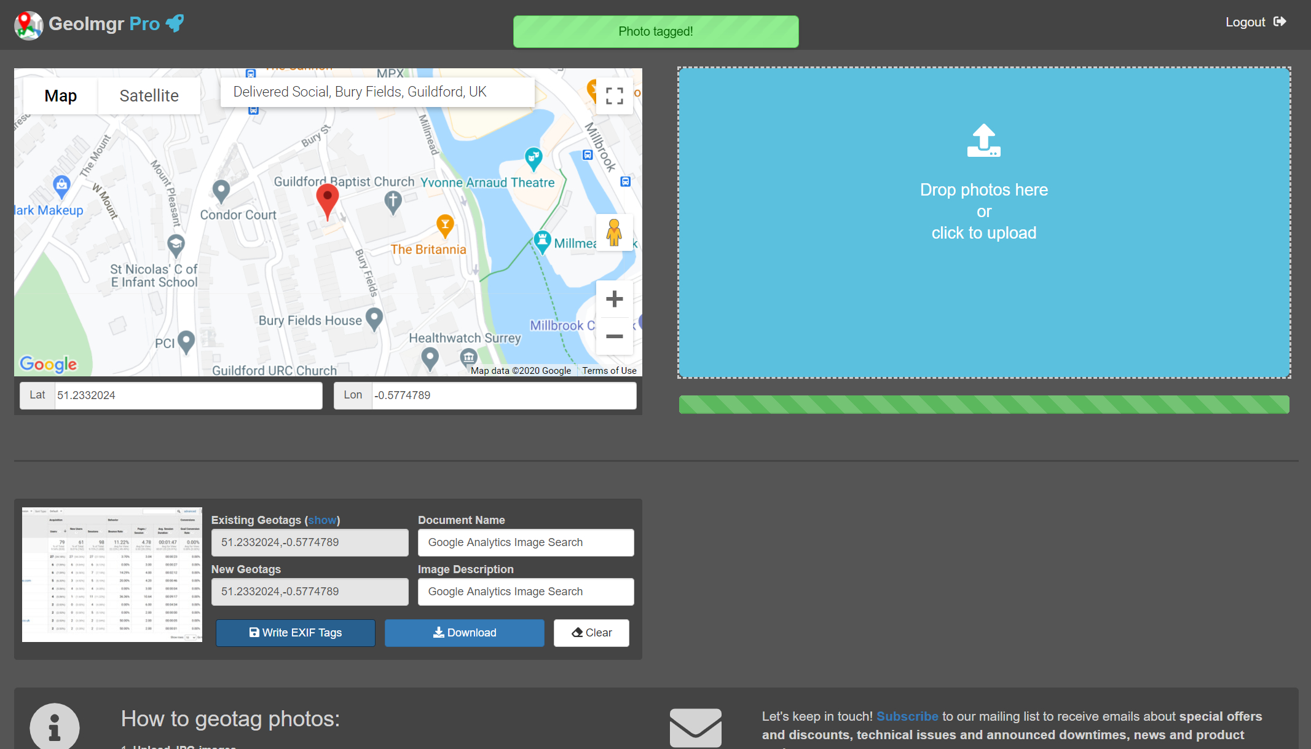Select the Image Description input field

pyautogui.click(x=526, y=592)
